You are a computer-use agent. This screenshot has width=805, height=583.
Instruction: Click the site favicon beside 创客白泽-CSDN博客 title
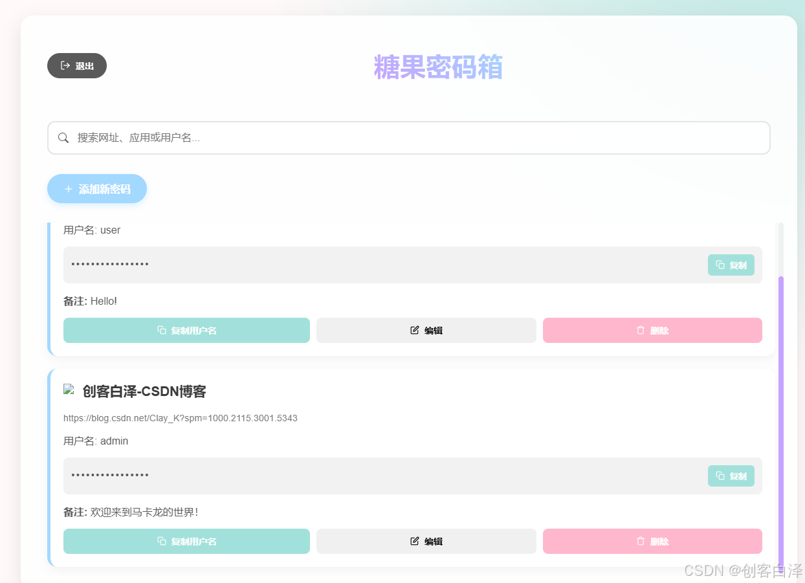pos(68,390)
